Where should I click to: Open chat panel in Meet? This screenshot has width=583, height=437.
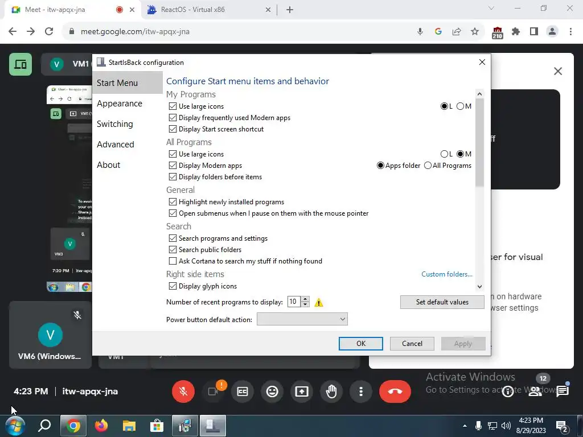[x=563, y=391]
